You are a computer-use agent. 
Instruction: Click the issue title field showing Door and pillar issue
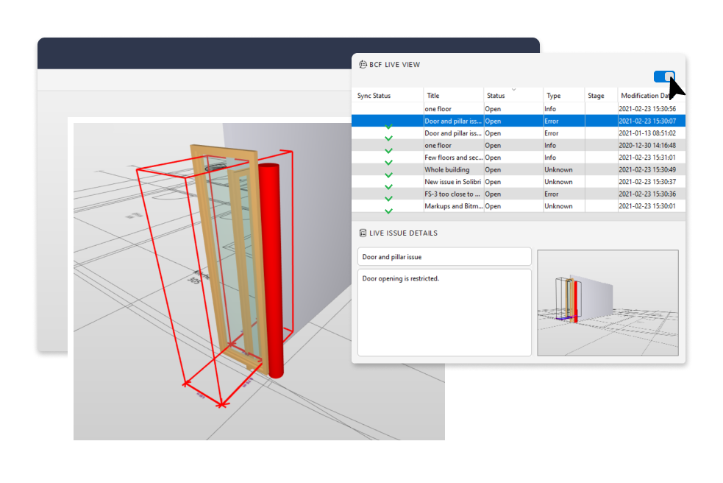point(444,256)
